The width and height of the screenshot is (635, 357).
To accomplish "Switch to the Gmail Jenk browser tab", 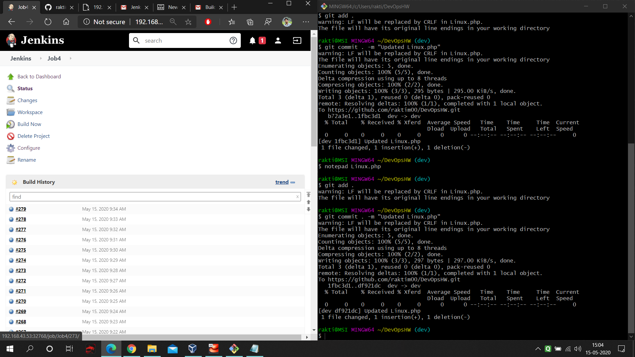I will tap(134, 7).
